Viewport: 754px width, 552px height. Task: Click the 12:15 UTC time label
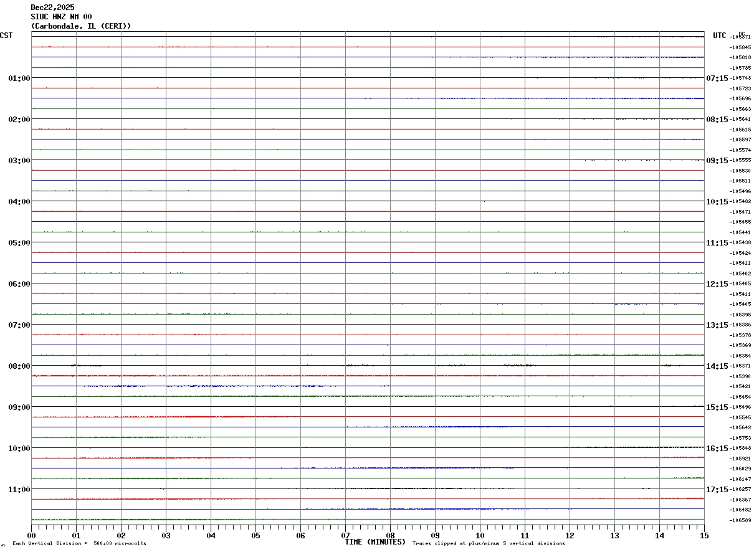pos(717,283)
